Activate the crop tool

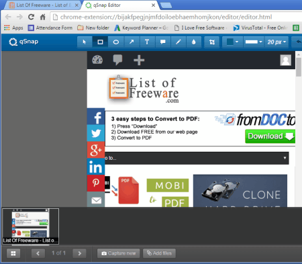click(x=212, y=42)
